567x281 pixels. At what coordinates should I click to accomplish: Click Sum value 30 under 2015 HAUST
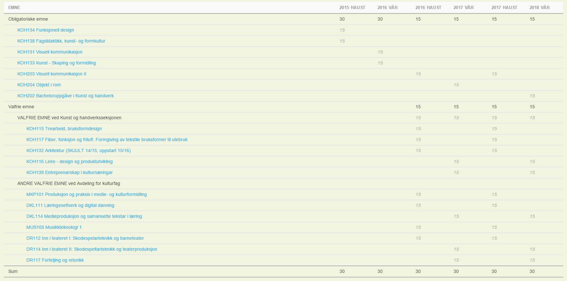(342, 271)
